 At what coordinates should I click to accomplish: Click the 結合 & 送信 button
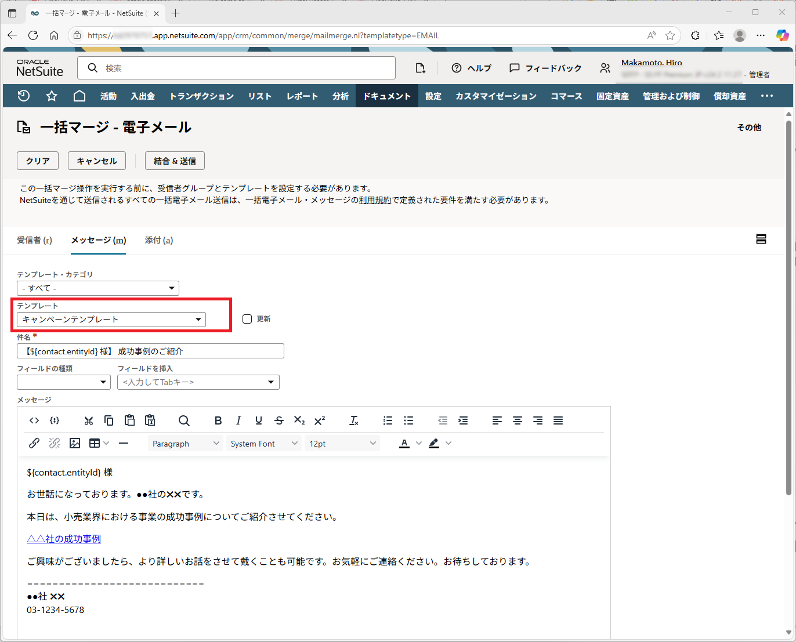tap(175, 161)
